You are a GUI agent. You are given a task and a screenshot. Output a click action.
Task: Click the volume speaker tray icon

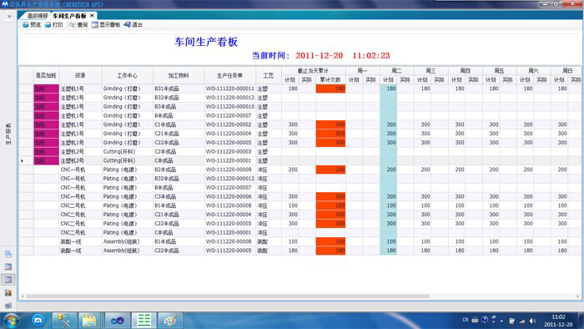(532, 321)
